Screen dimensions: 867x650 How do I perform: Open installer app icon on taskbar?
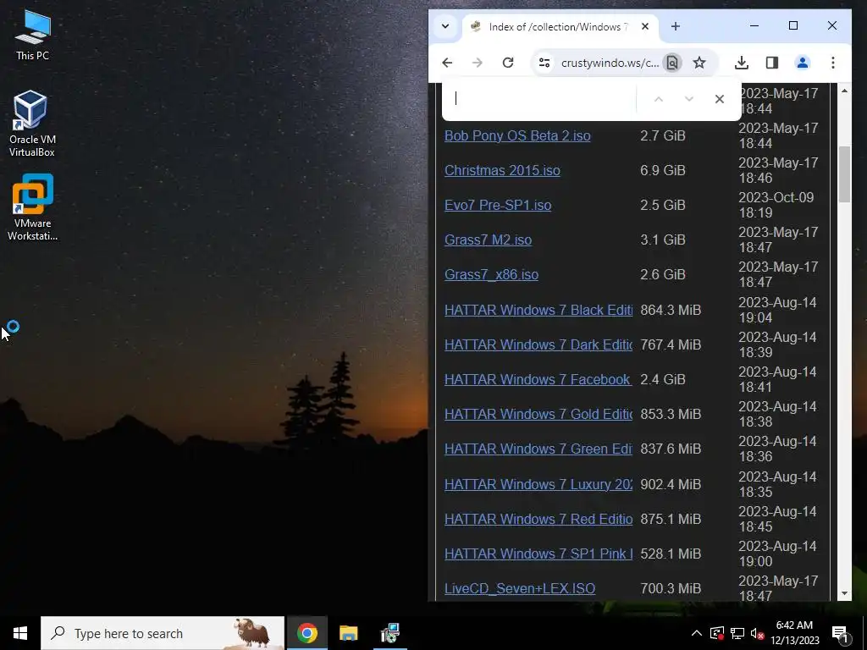pos(389,633)
